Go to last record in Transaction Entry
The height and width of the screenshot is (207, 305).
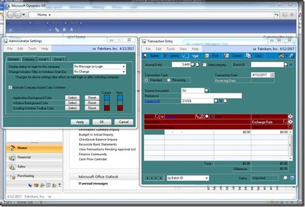point(161,178)
